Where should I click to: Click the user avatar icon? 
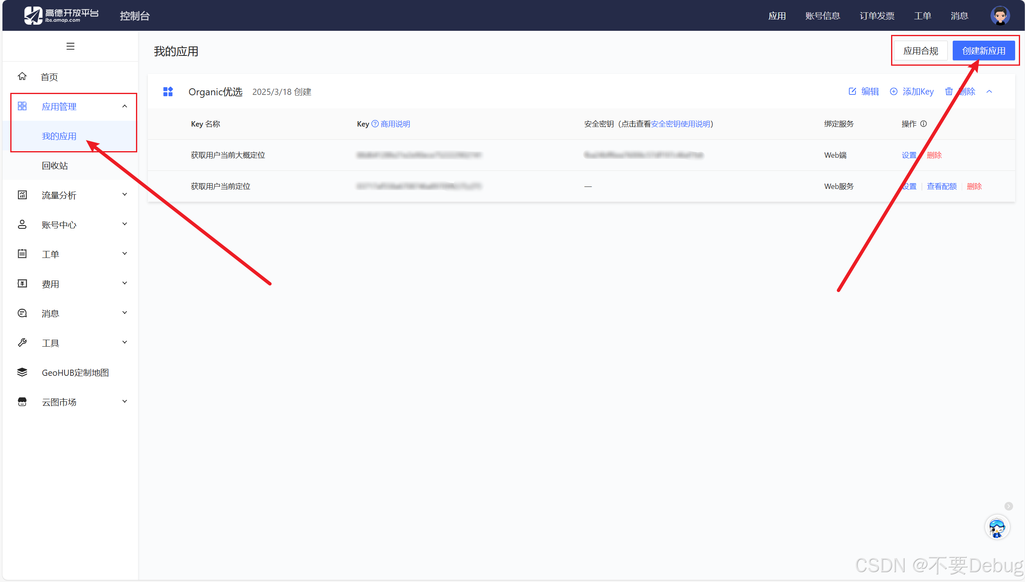(x=1000, y=16)
